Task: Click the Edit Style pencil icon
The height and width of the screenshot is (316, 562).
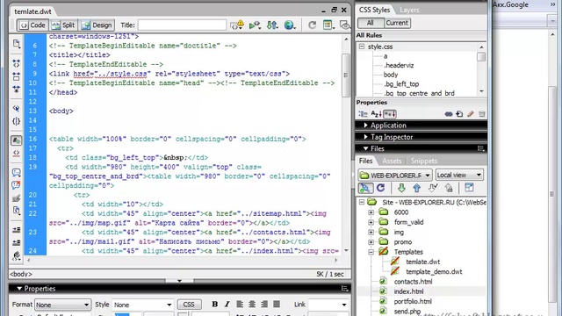Action: click(471, 114)
